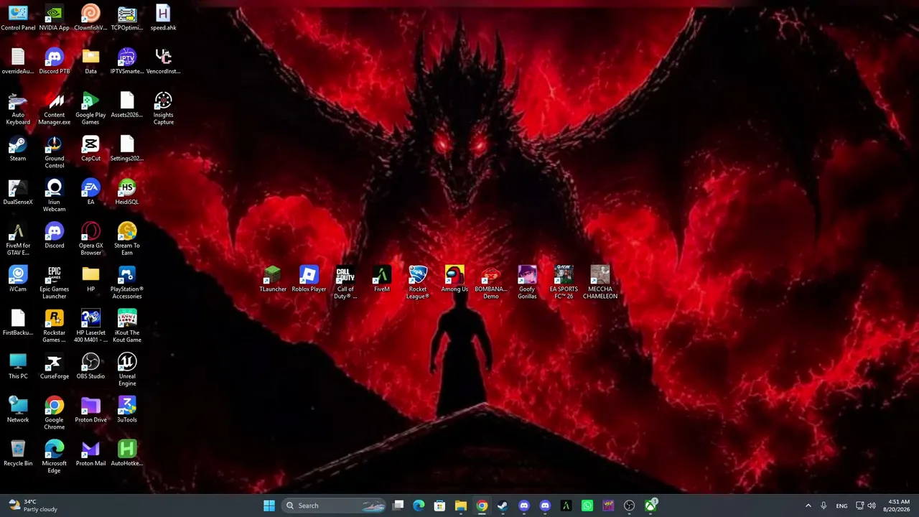Select the HP LaserJet 400 M401 icon
Image resolution: width=919 pixels, height=517 pixels.
pos(90,327)
